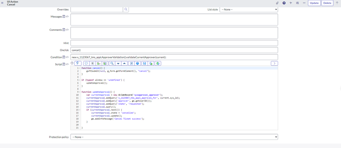Click the last green gear script toolbar icon
This screenshot has width=341, height=148.
(x=158, y=64)
